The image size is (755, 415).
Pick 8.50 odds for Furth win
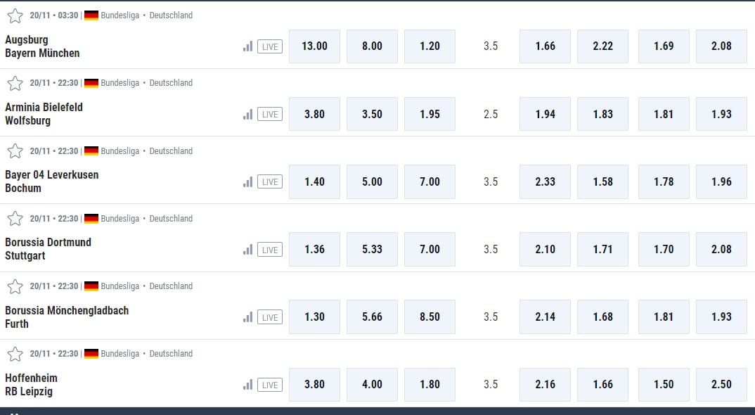pos(430,317)
